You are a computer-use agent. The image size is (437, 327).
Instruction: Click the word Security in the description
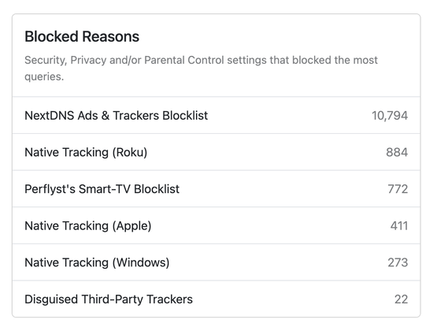(x=46, y=60)
